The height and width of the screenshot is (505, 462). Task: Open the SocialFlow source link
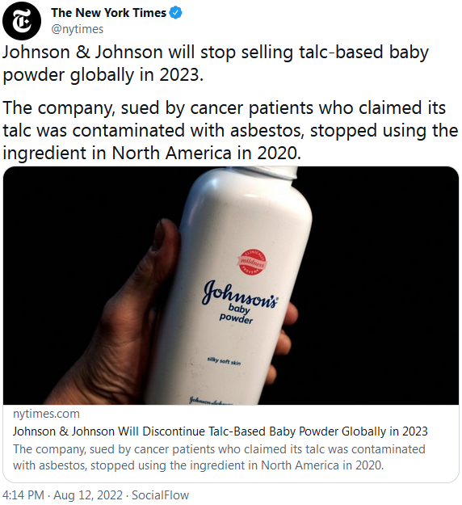(161, 495)
